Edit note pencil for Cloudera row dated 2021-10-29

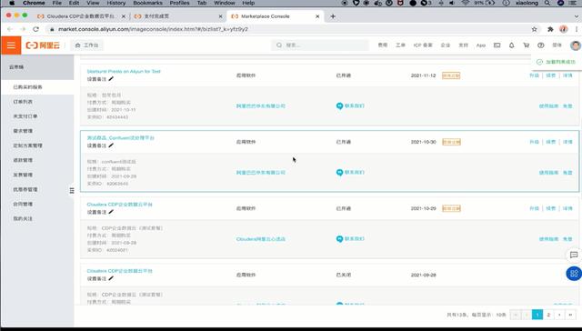click(x=111, y=212)
